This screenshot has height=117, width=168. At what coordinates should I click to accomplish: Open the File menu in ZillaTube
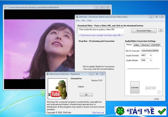point(78,20)
